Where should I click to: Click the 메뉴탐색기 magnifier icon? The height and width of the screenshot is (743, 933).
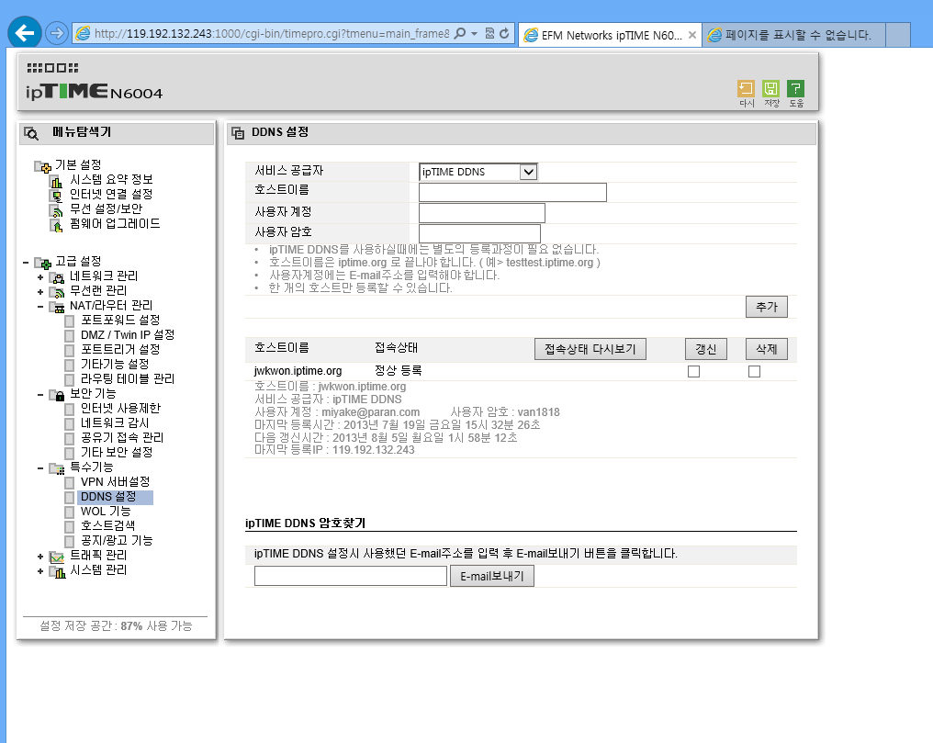pos(31,133)
